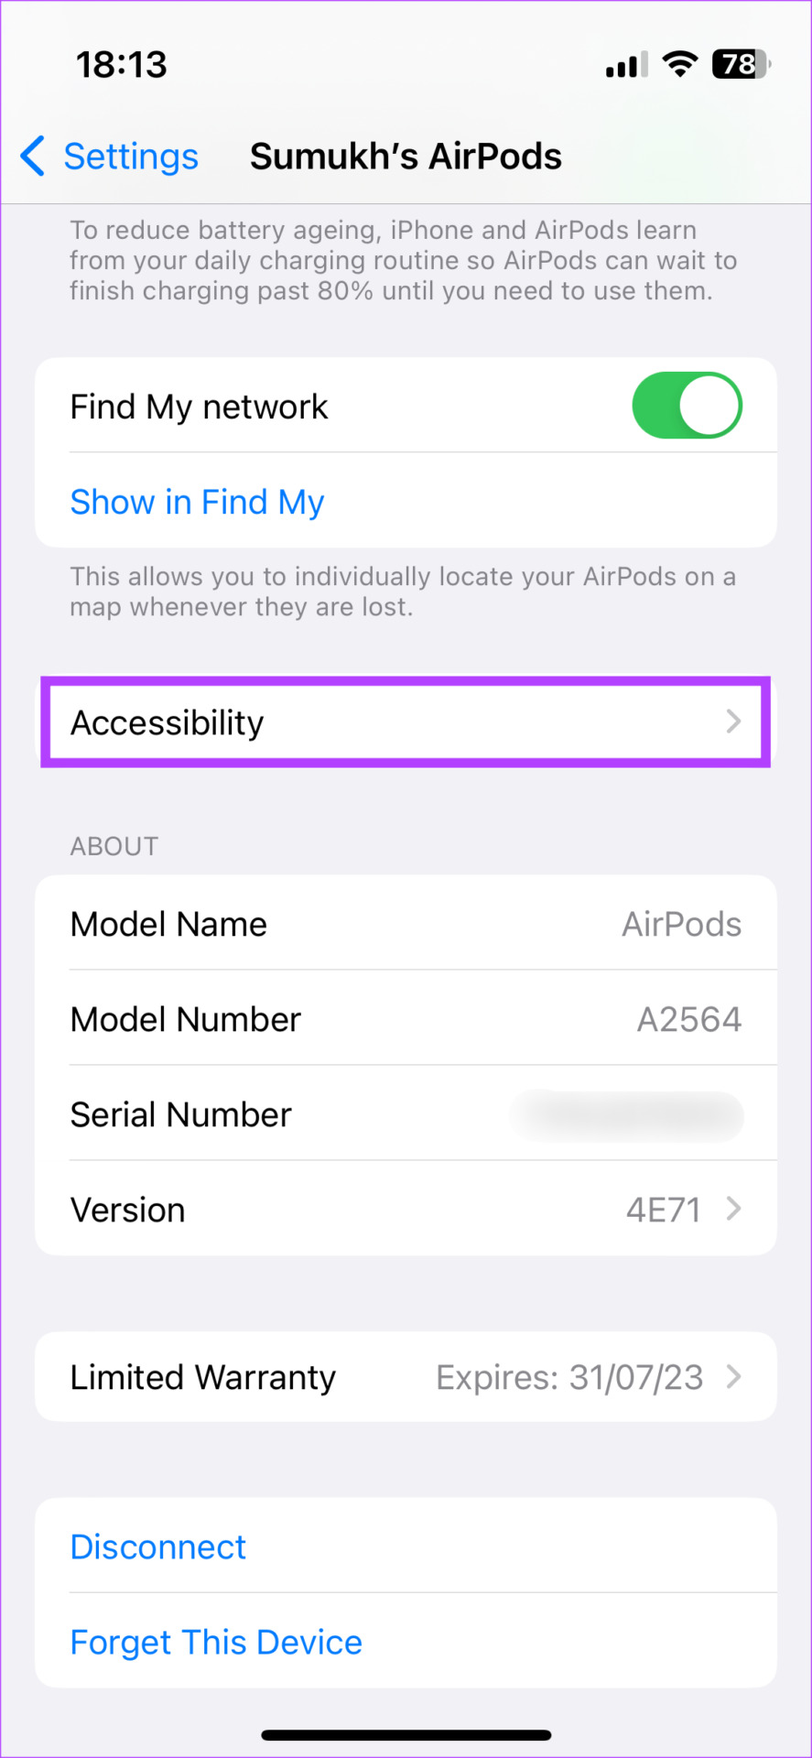Viewport: 812px width, 1758px height.
Task: Click the back chevron next to Settings
Action: (32, 156)
